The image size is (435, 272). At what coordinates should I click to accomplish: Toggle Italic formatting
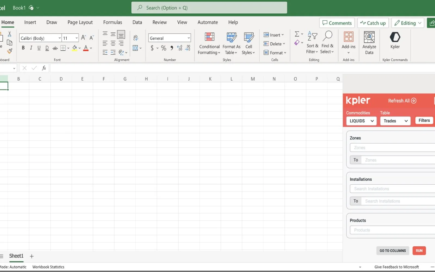pyautogui.click(x=31, y=48)
